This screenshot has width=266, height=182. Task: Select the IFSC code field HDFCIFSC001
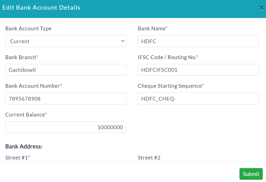[198, 70]
